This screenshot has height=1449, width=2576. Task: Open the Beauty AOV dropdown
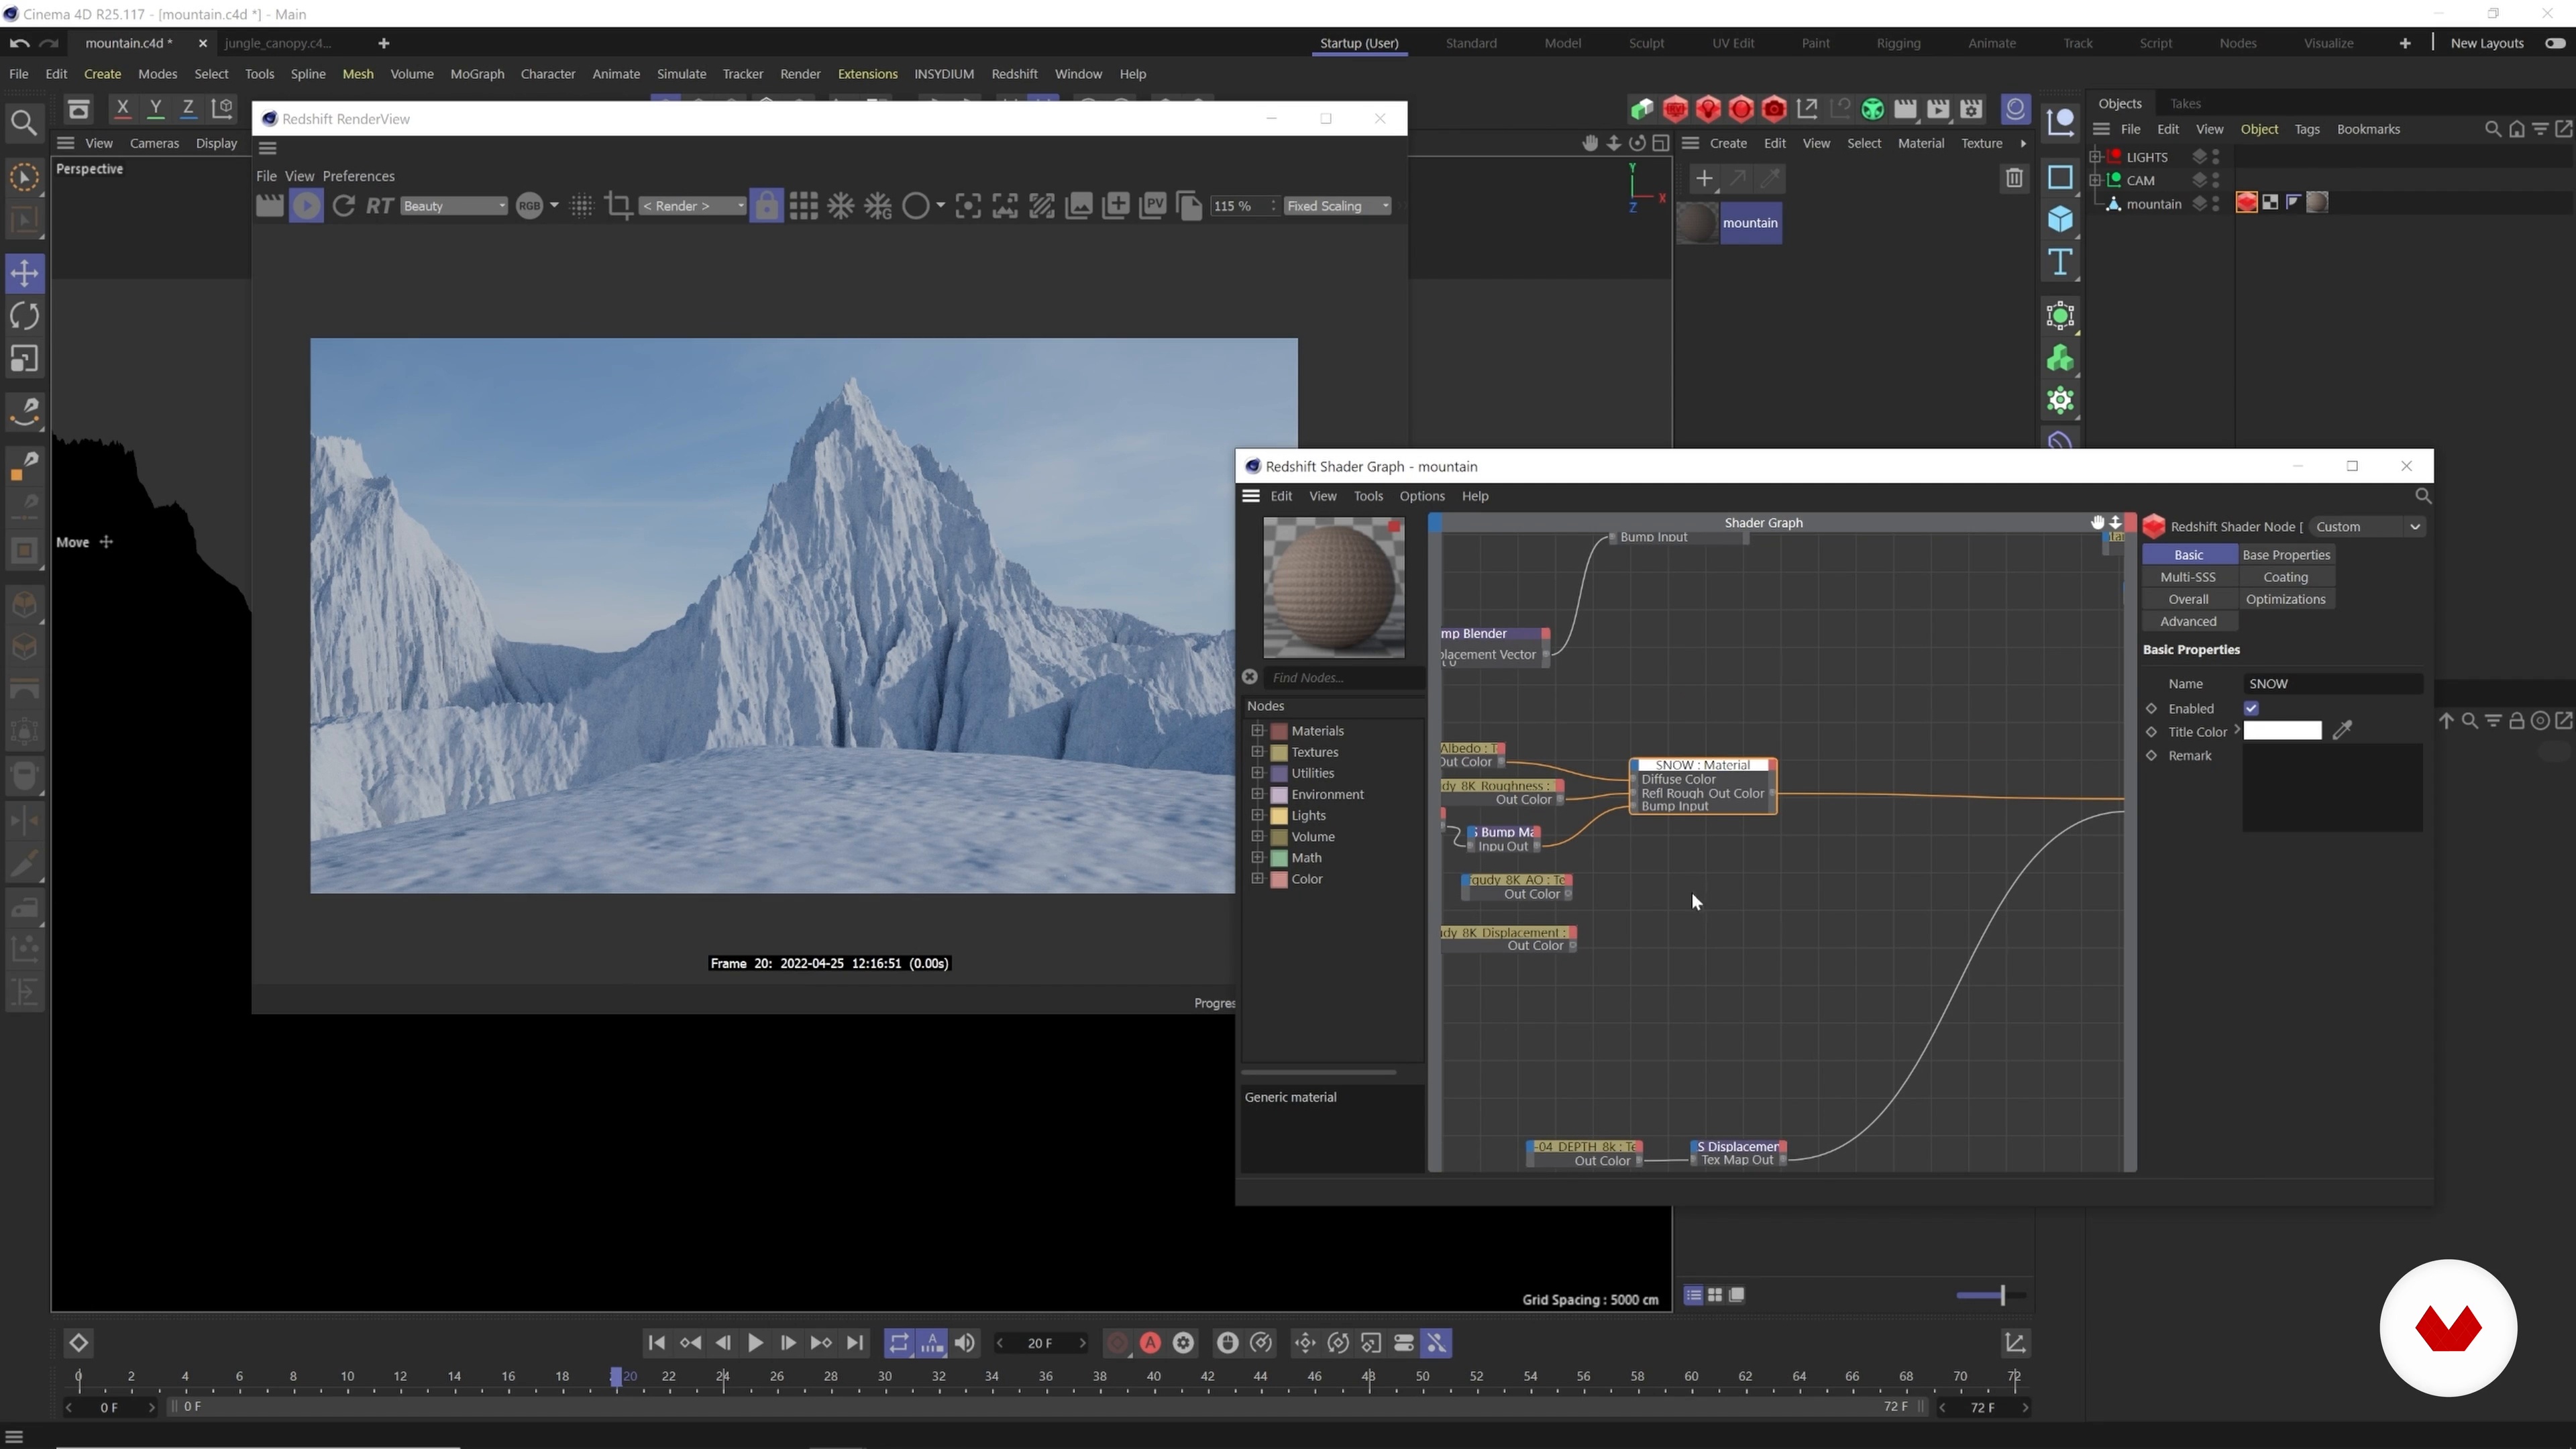[x=453, y=206]
